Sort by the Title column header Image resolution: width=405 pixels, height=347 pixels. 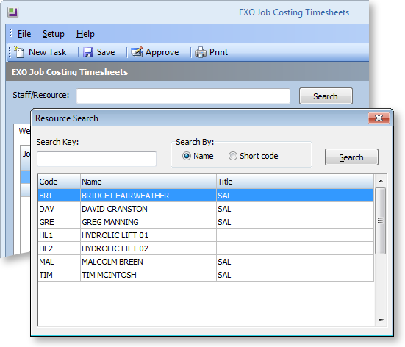pos(295,182)
